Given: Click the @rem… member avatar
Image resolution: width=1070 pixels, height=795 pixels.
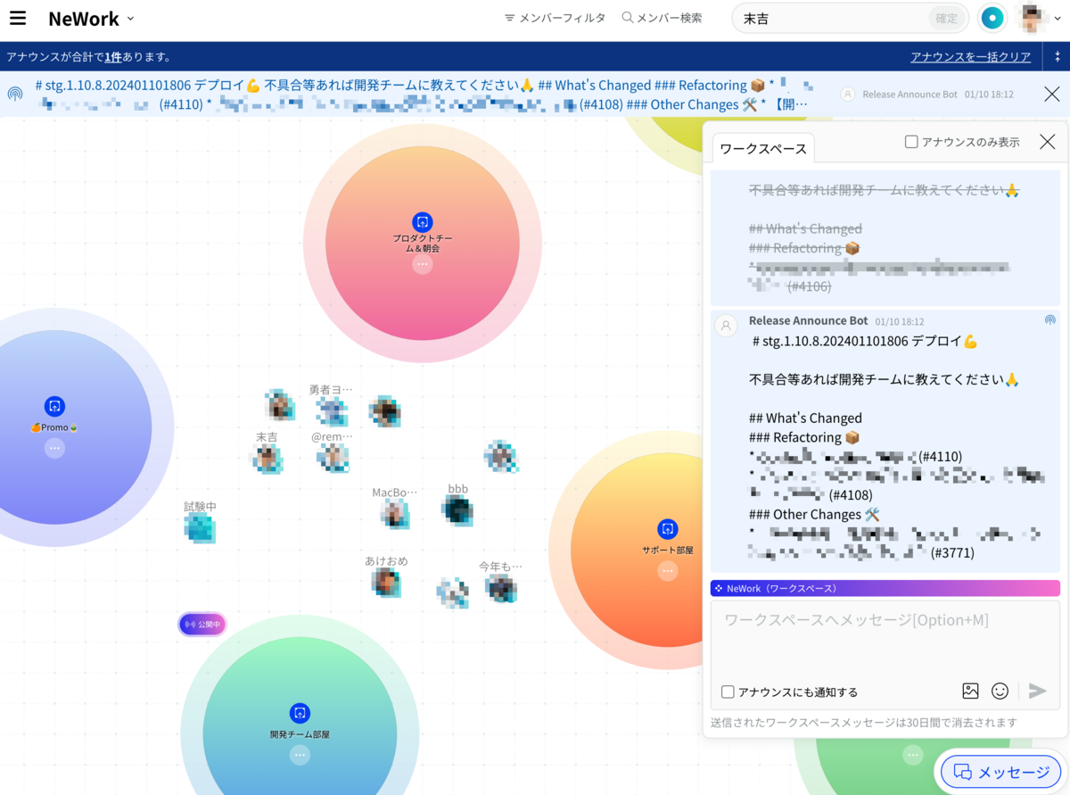Looking at the screenshot, I should (332, 458).
